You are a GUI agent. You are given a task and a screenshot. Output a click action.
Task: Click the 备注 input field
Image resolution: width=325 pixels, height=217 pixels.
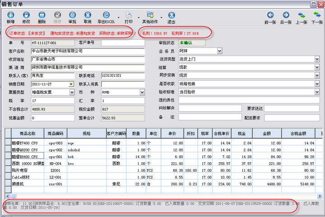tap(210, 117)
